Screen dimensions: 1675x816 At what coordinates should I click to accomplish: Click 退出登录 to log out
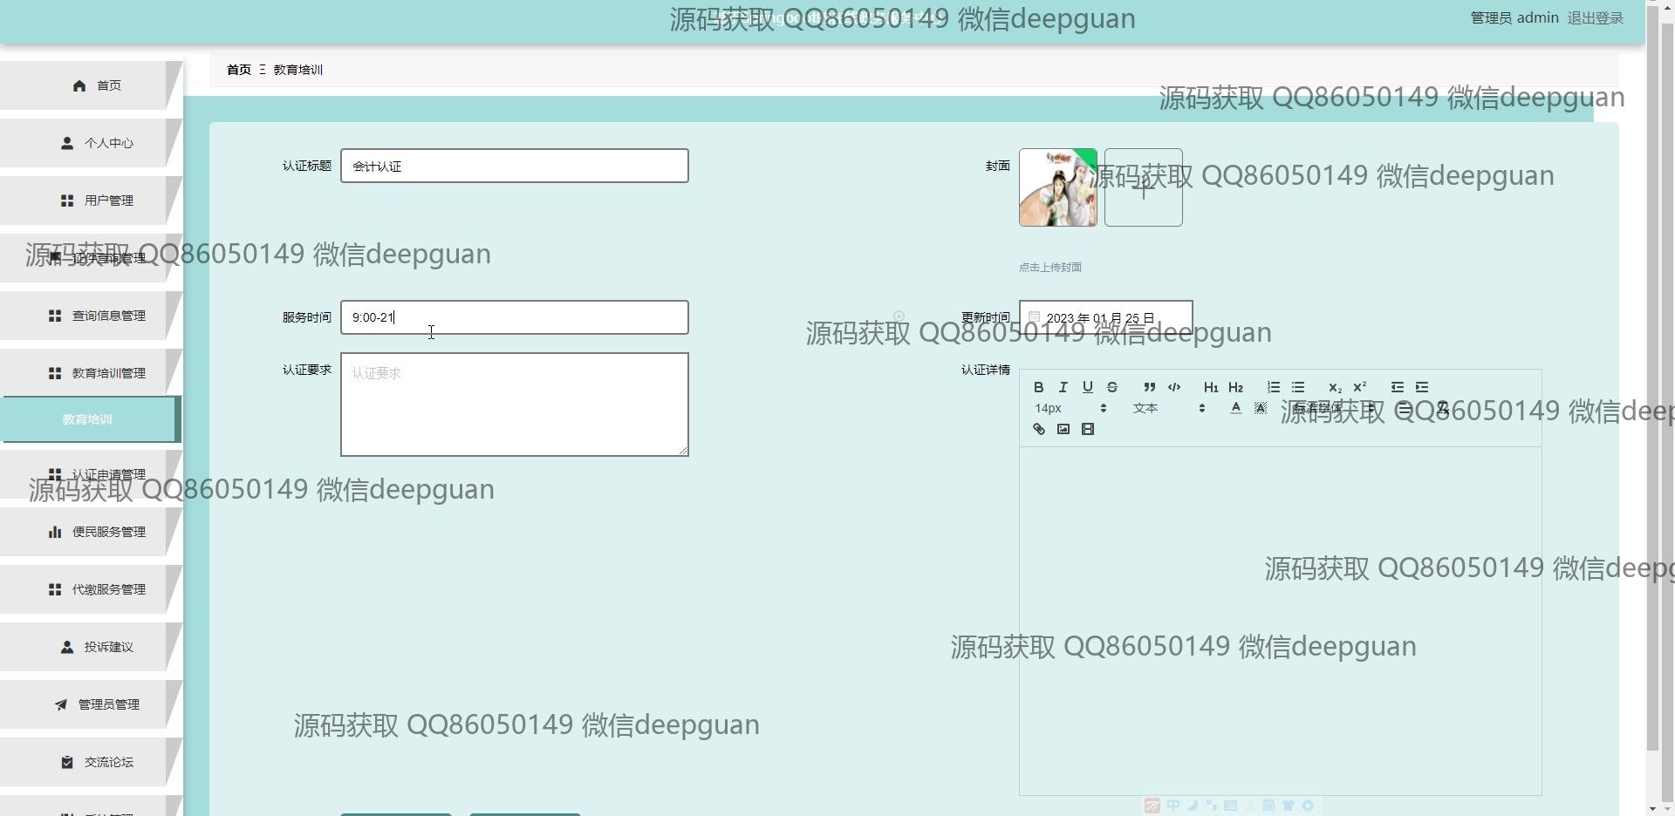click(1595, 18)
